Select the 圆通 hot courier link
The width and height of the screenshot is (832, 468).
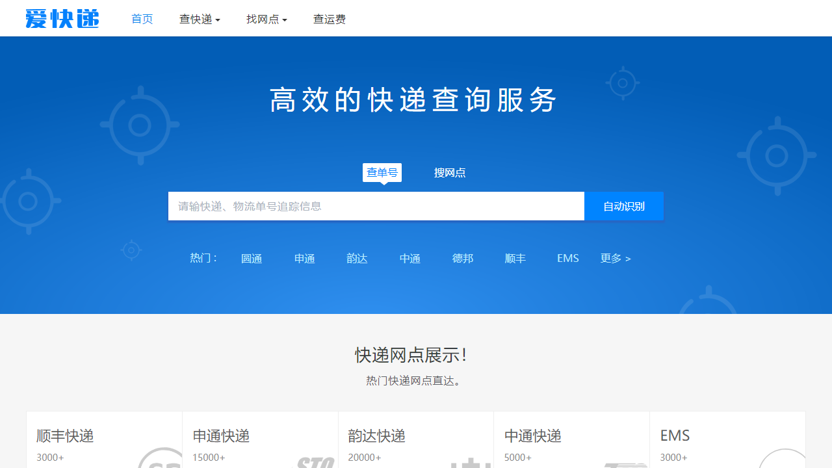coord(252,258)
